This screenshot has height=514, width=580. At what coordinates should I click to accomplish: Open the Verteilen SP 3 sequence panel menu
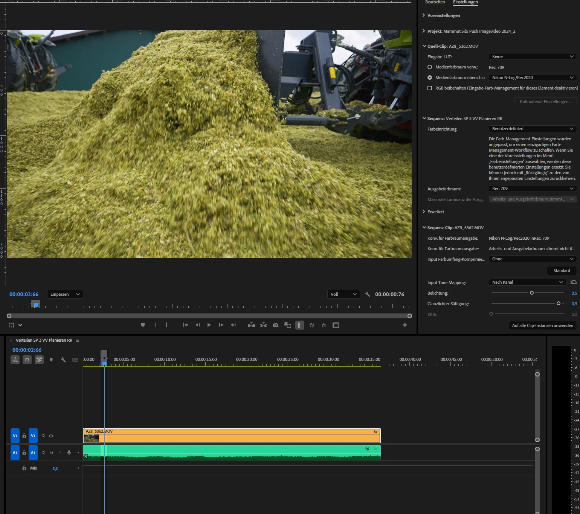point(78,340)
